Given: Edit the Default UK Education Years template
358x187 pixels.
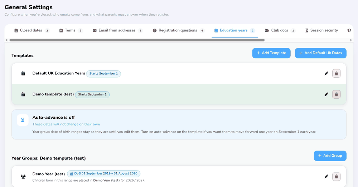Looking at the screenshot, I should click(x=326, y=73).
